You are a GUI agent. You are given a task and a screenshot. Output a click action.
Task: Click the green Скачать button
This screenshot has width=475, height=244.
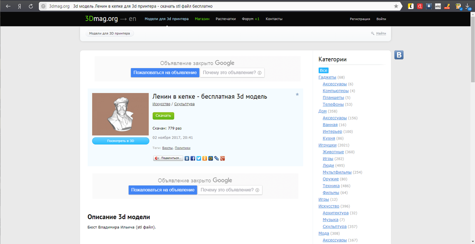tap(163, 116)
